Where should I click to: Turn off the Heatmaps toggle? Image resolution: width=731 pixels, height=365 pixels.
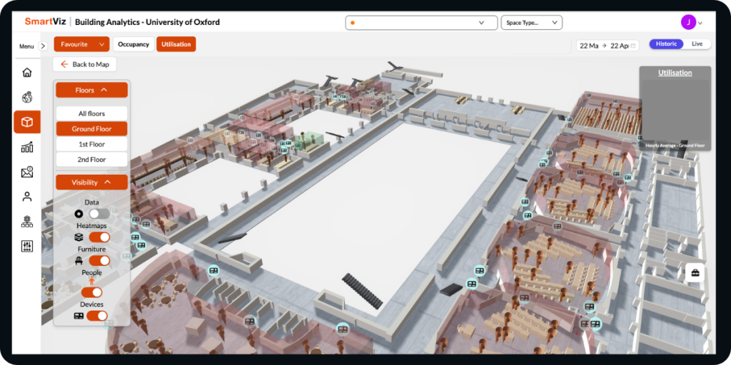click(x=99, y=237)
